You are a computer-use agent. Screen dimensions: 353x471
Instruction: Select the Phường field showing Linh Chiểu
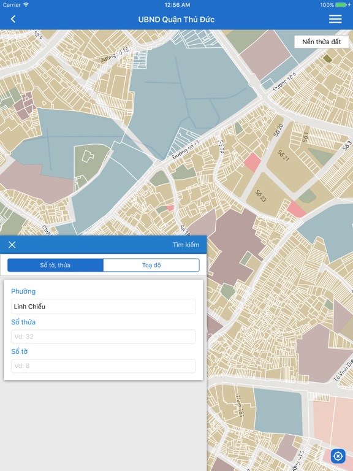103,307
